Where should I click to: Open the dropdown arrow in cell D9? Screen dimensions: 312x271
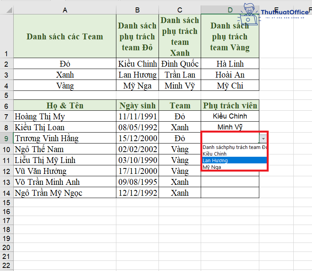pyautogui.click(x=263, y=138)
